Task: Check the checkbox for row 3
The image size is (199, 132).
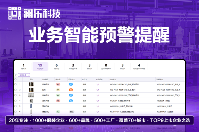Action: 15,95
